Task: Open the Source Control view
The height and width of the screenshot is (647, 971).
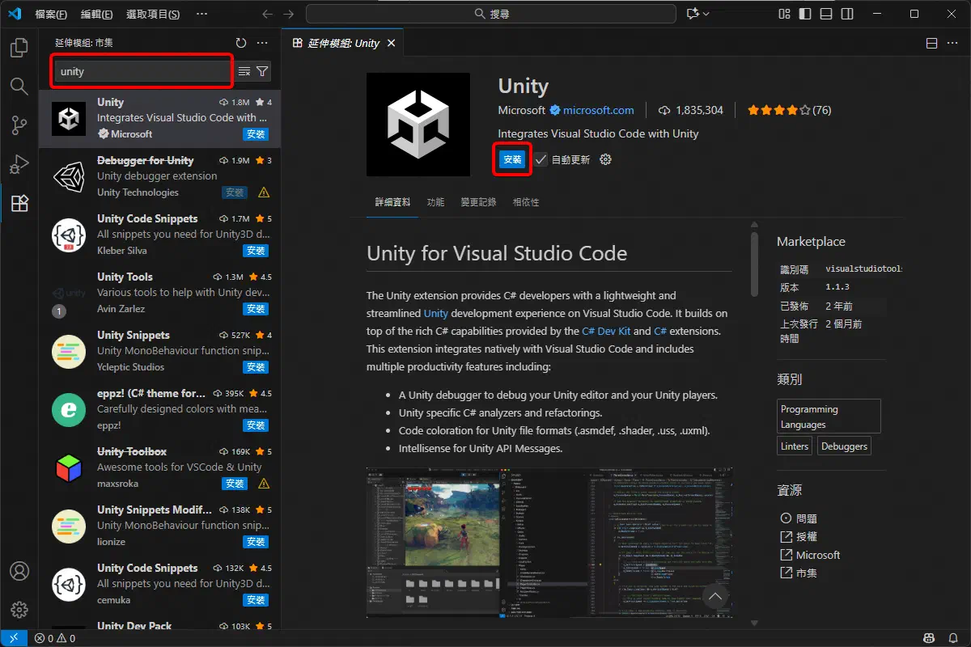Action: pos(19,123)
